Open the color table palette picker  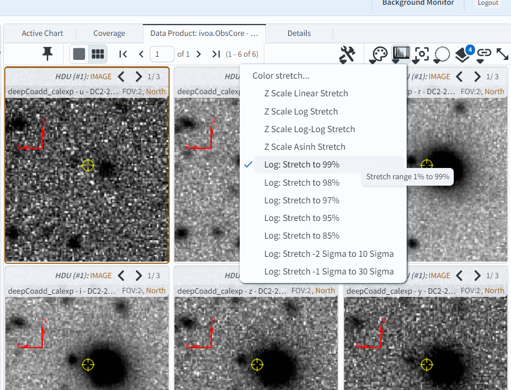(378, 54)
